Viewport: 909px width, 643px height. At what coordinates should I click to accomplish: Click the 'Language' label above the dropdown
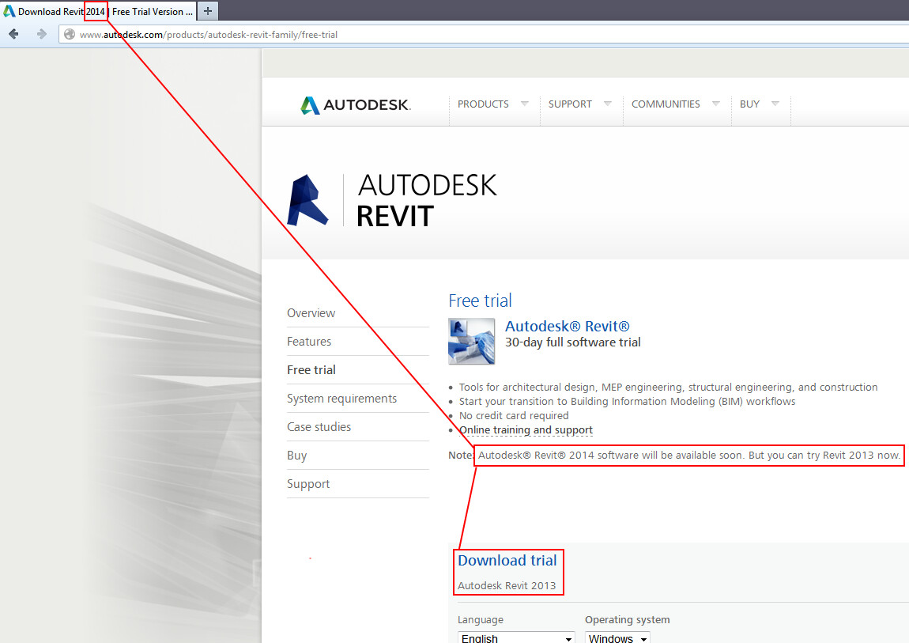481,620
